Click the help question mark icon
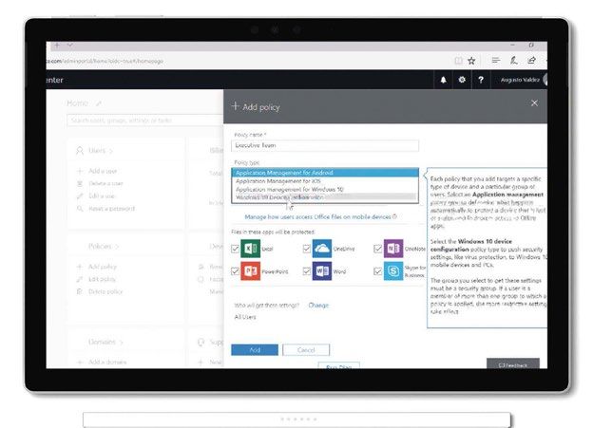Screen dimensions: 593x428 tap(481, 80)
